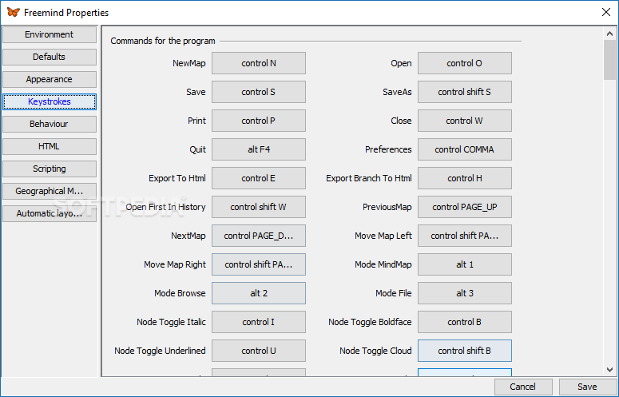The height and width of the screenshot is (397, 619).
Task: Switch to the Defaults tab
Action: click(50, 57)
